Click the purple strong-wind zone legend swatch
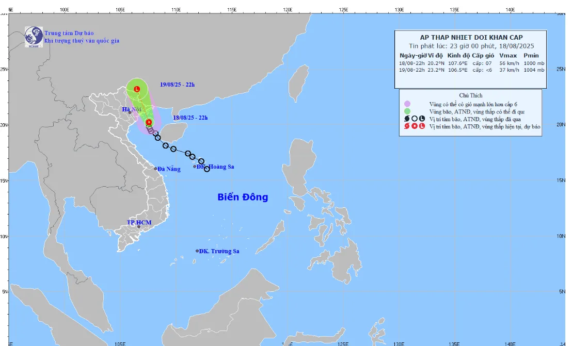Image resolution: width=572 pixels, height=346 pixels. tap(407, 104)
